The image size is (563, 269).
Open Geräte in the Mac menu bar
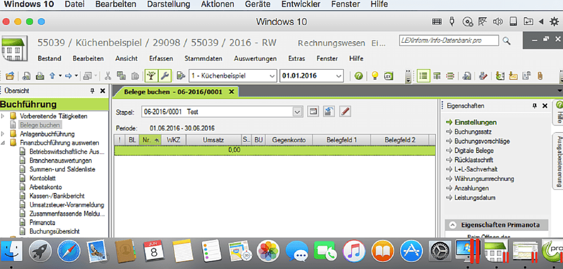click(257, 5)
